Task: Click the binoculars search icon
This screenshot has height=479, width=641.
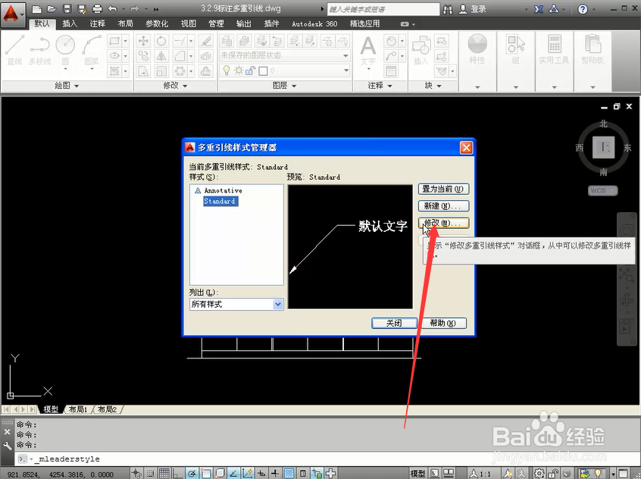Action: 448,9
